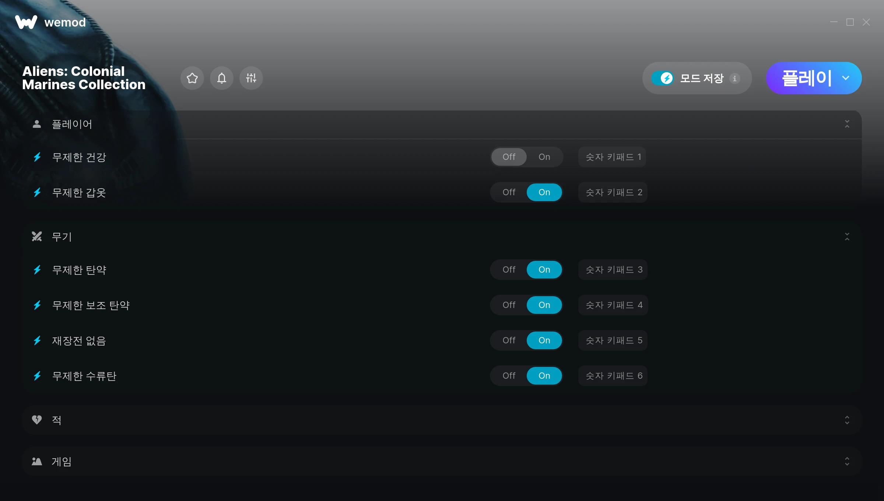Click the crossed swords 무기 icon
The height and width of the screenshot is (501, 884).
(37, 237)
